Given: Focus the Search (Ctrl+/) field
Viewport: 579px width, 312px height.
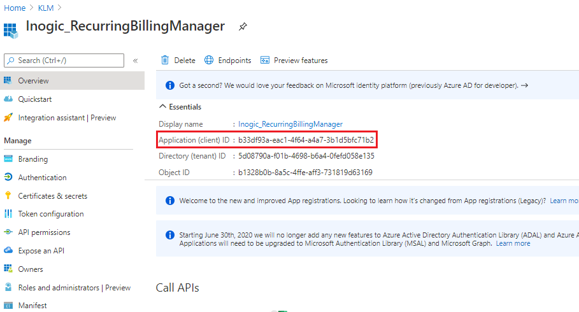Looking at the screenshot, I should pyautogui.click(x=64, y=60).
